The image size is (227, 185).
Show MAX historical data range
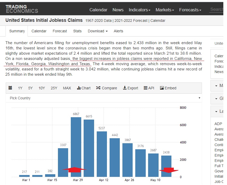[67, 88]
